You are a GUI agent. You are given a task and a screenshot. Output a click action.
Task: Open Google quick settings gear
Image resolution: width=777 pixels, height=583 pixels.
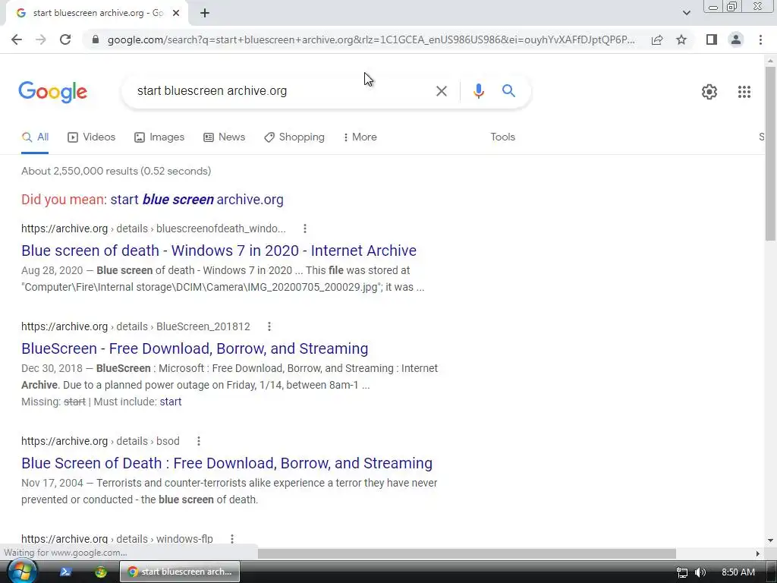(709, 92)
